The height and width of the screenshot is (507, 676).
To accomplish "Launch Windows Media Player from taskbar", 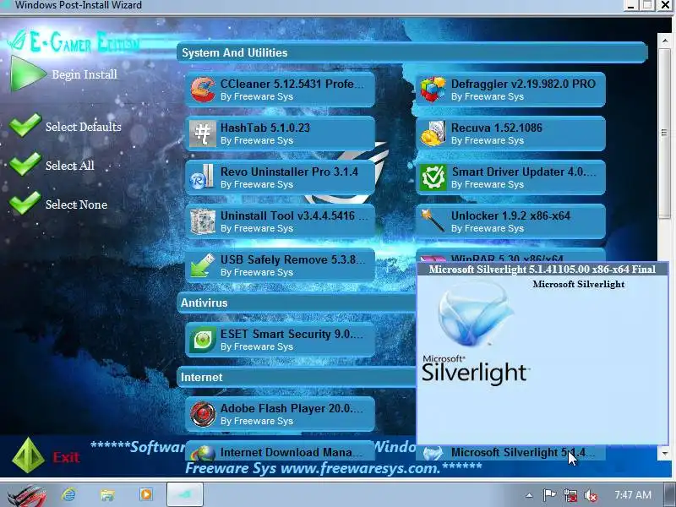I will (145, 494).
